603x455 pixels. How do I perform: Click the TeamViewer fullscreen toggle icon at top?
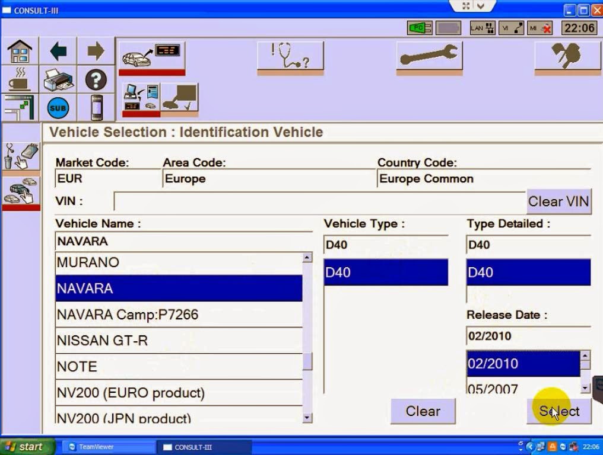pyautogui.click(x=466, y=6)
